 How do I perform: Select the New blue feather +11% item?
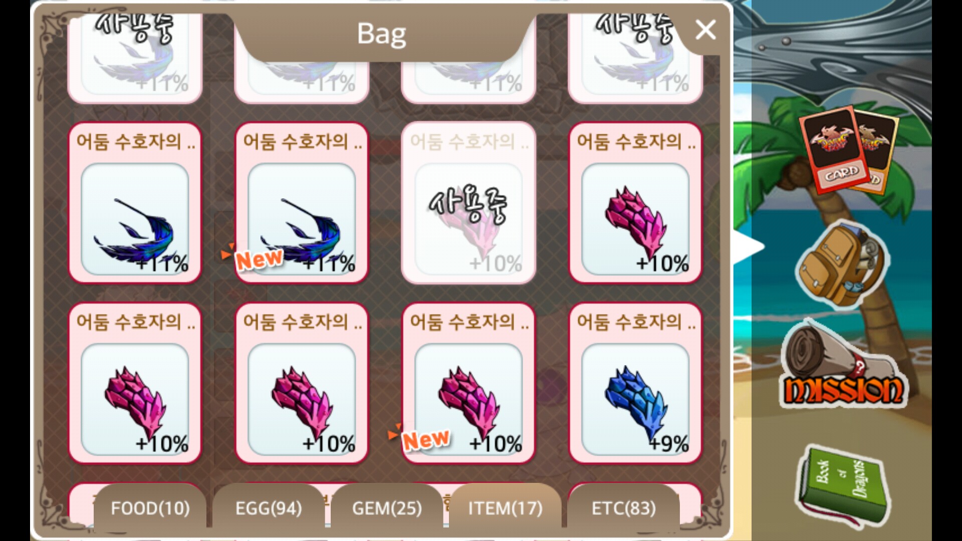pos(302,203)
